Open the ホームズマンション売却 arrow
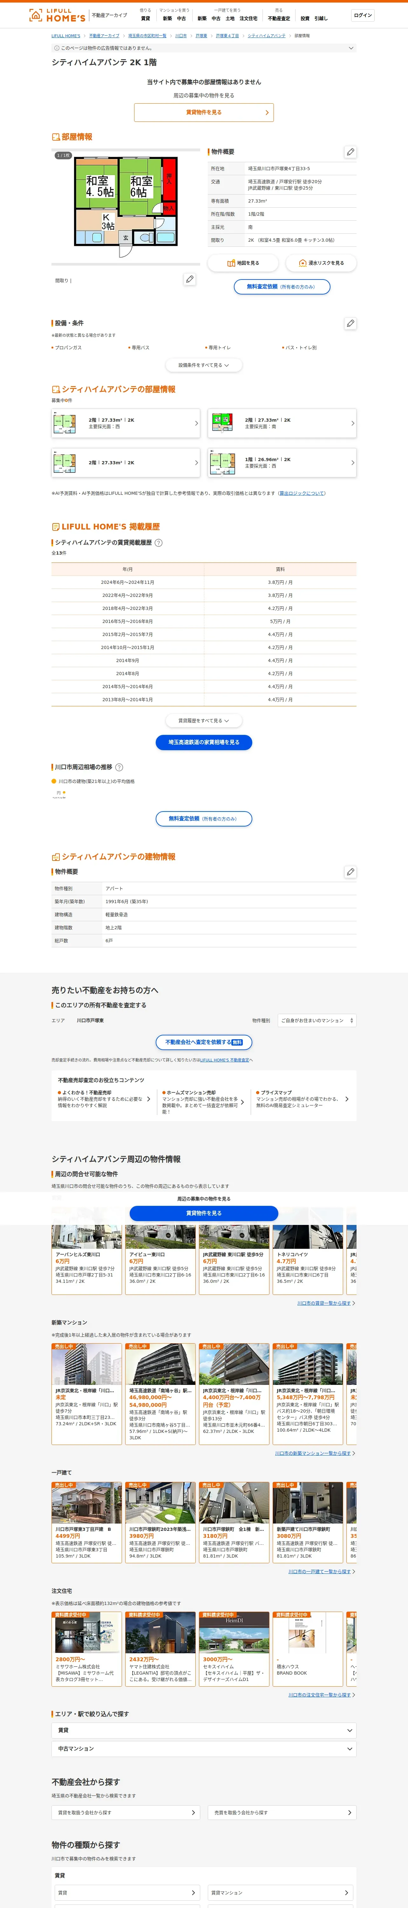This screenshot has width=408, height=1908. pyautogui.click(x=242, y=1102)
